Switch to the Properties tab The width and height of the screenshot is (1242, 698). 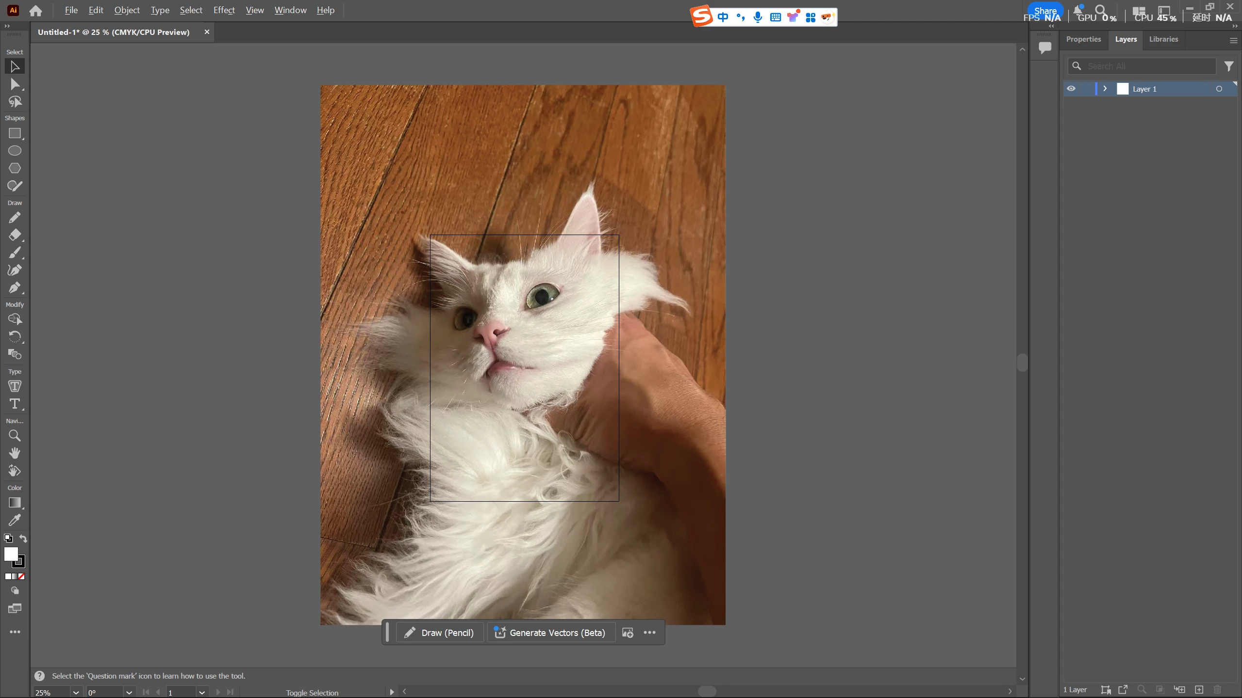pos(1083,39)
